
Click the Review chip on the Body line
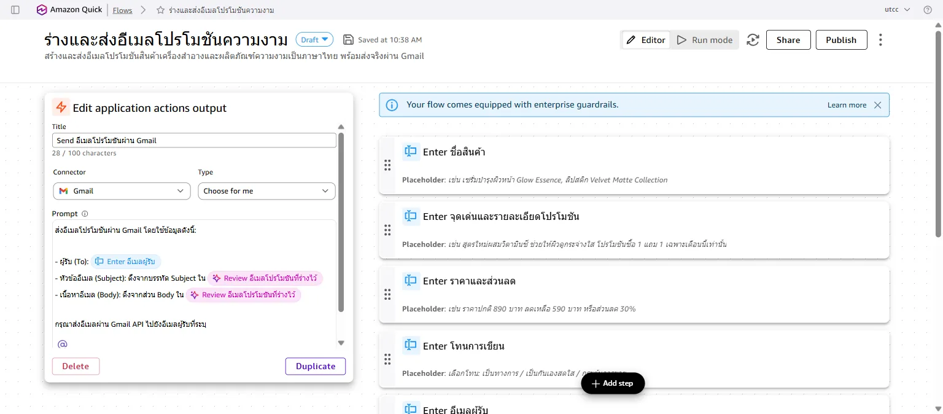(x=243, y=295)
